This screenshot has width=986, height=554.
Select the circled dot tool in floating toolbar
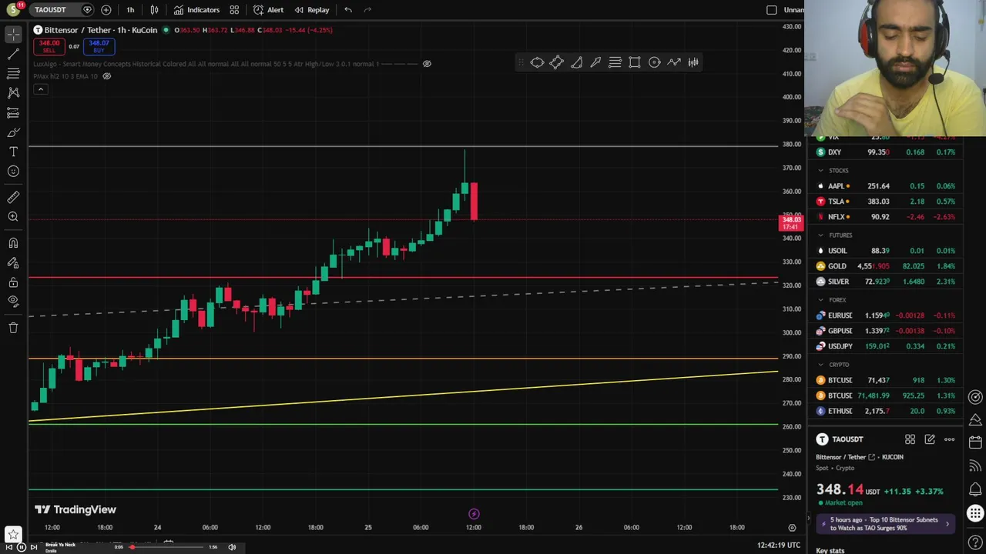(654, 62)
